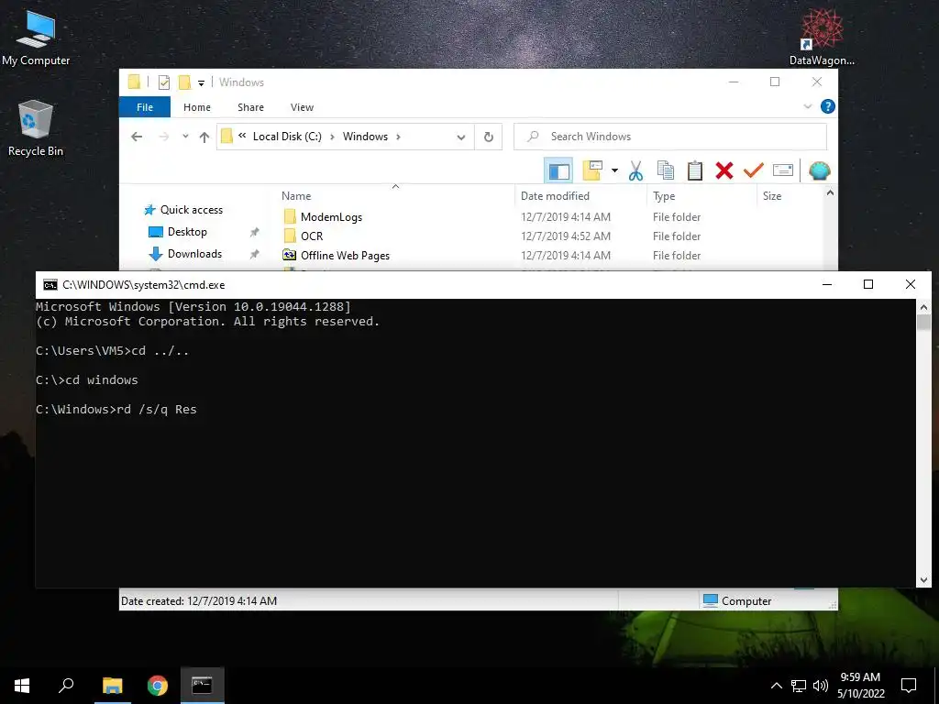The image size is (939, 704).
Task: Open the folder options toolbar dropdown arrow
Action: [614, 170]
